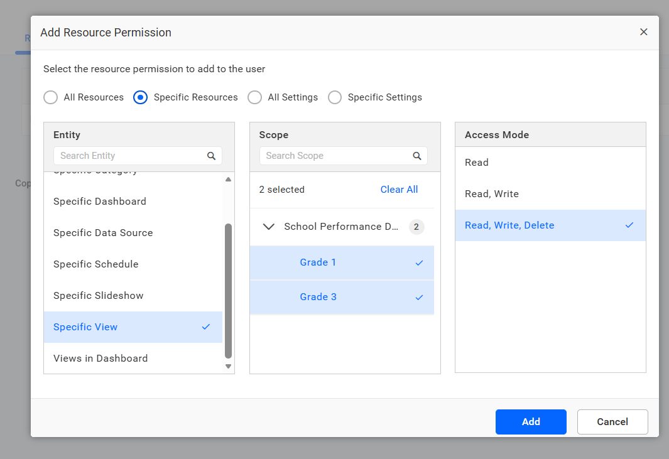Click the Search Scope magnifier icon
This screenshot has width=669, height=459.
tap(417, 156)
